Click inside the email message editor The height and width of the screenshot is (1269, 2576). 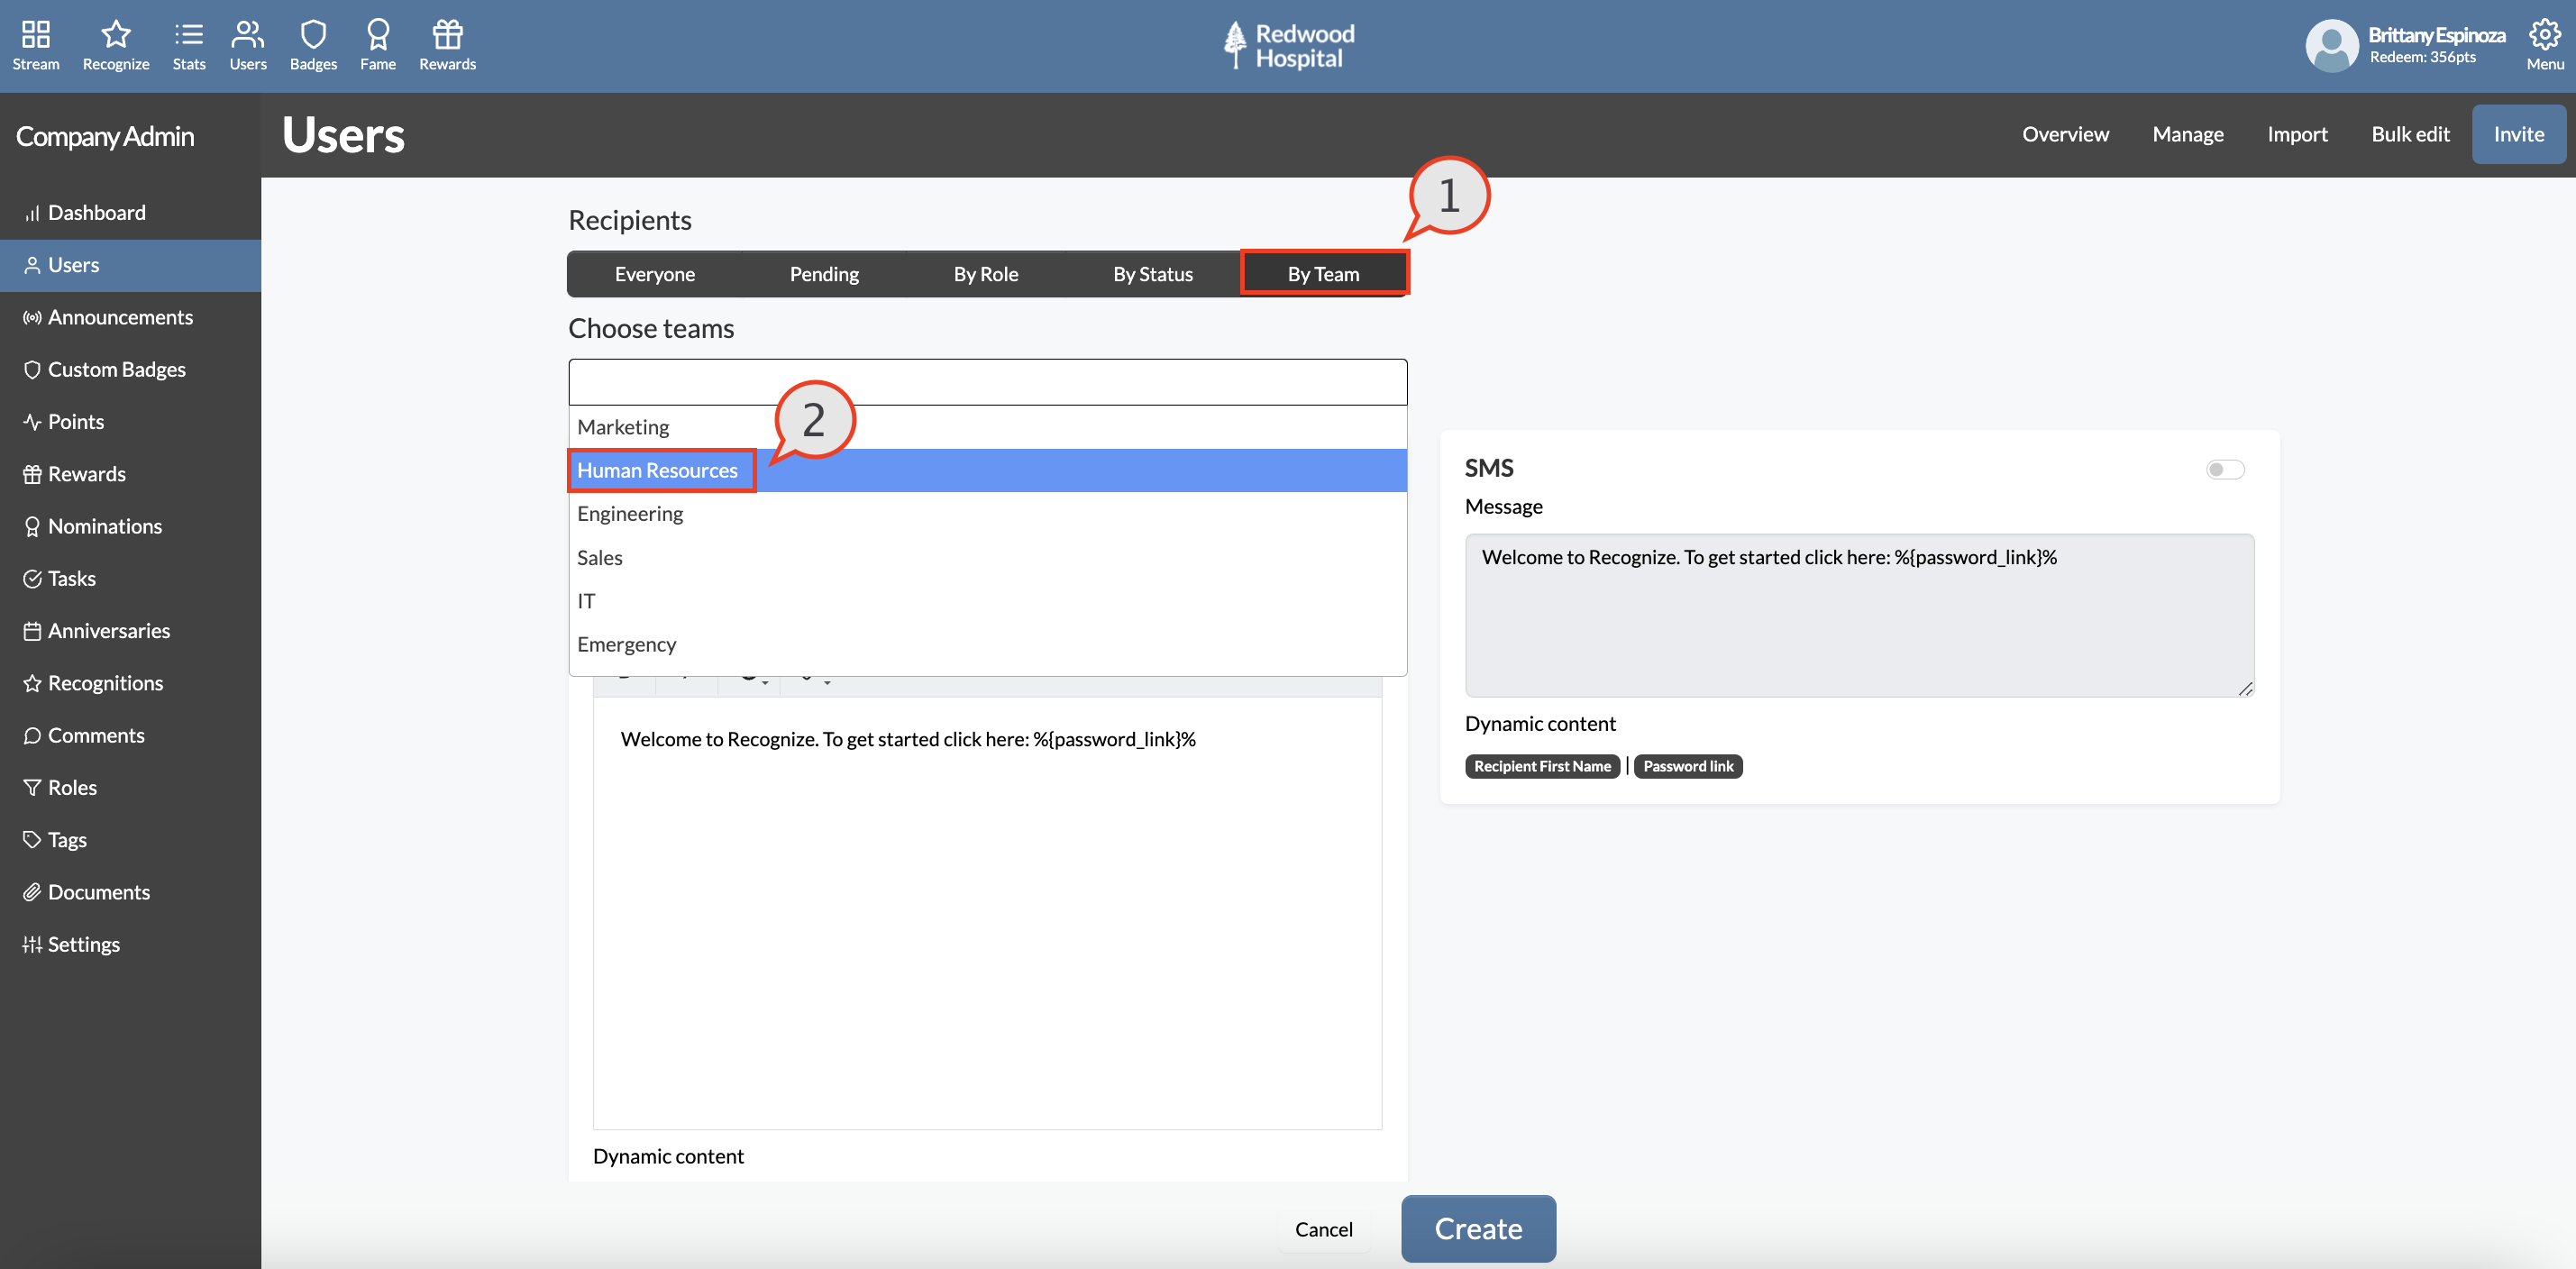tap(987, 913)
